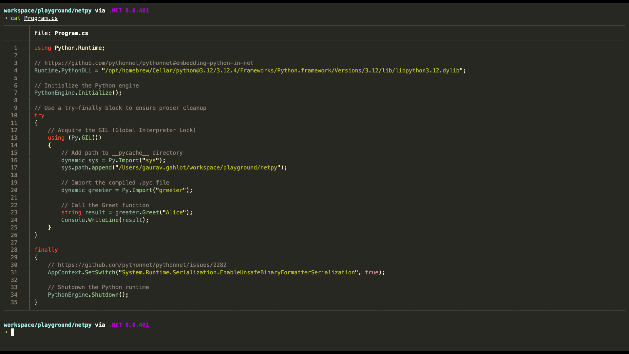Viewport: 629px width, 354px height.
Task: Click the PythonEngine.Shutdown() call
Action: coord(88,295)
